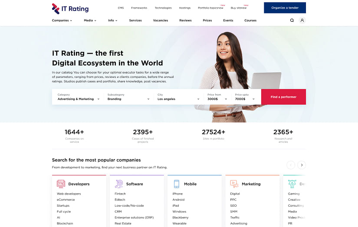Go back with previous carousel arrow

[291, 165]
